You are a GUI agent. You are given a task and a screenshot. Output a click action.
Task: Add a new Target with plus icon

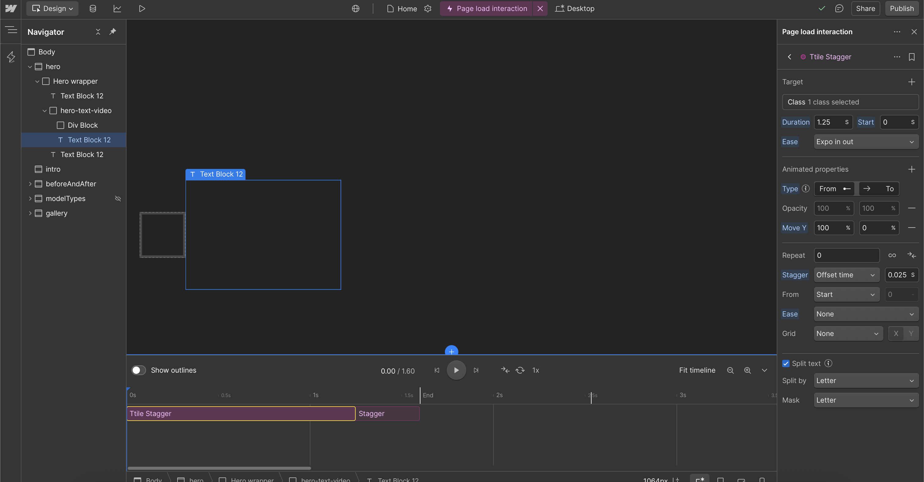point(911,82)
